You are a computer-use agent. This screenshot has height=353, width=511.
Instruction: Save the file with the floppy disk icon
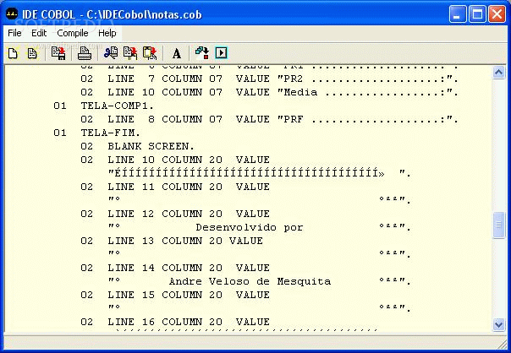(x=58, y=53)
